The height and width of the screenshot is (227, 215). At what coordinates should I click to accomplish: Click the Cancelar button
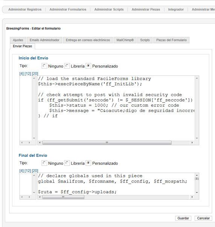[203, 218]
